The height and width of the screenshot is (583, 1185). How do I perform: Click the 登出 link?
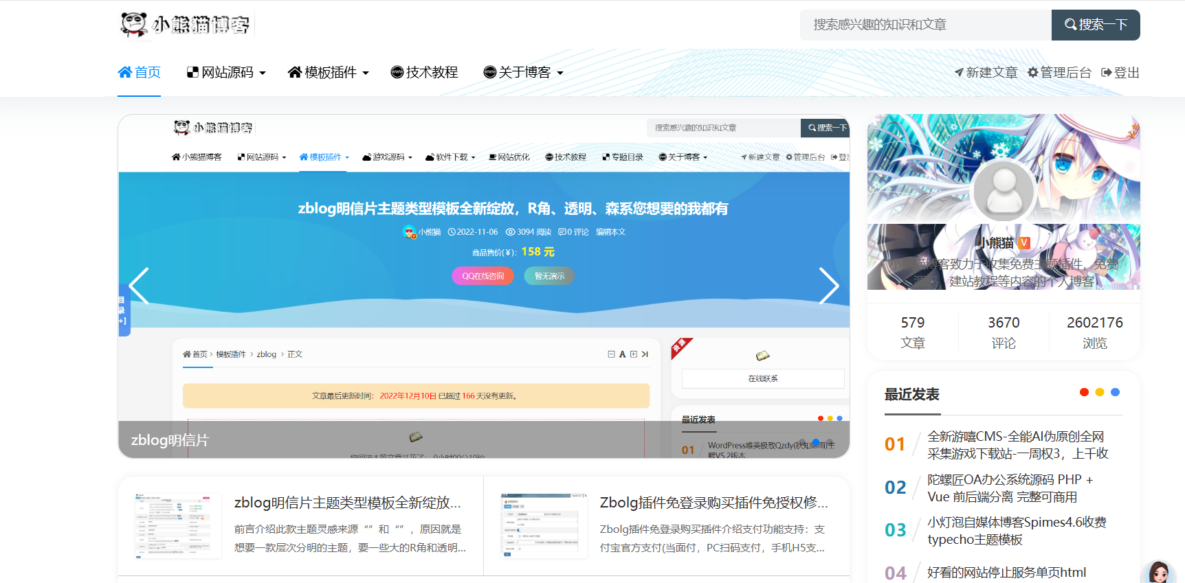(x=1120, y=72)
